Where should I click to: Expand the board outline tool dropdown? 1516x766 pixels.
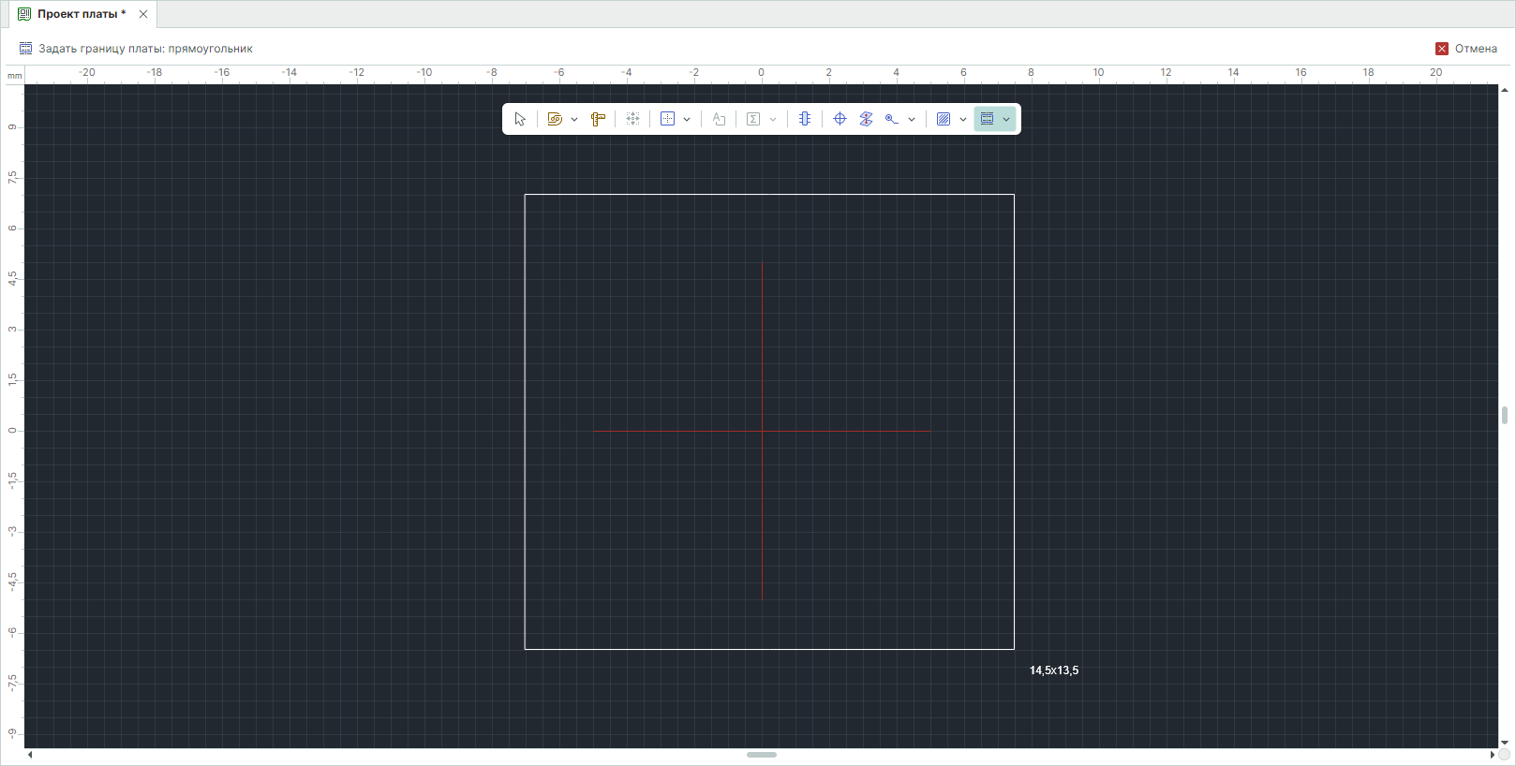tap(1006, 120)
